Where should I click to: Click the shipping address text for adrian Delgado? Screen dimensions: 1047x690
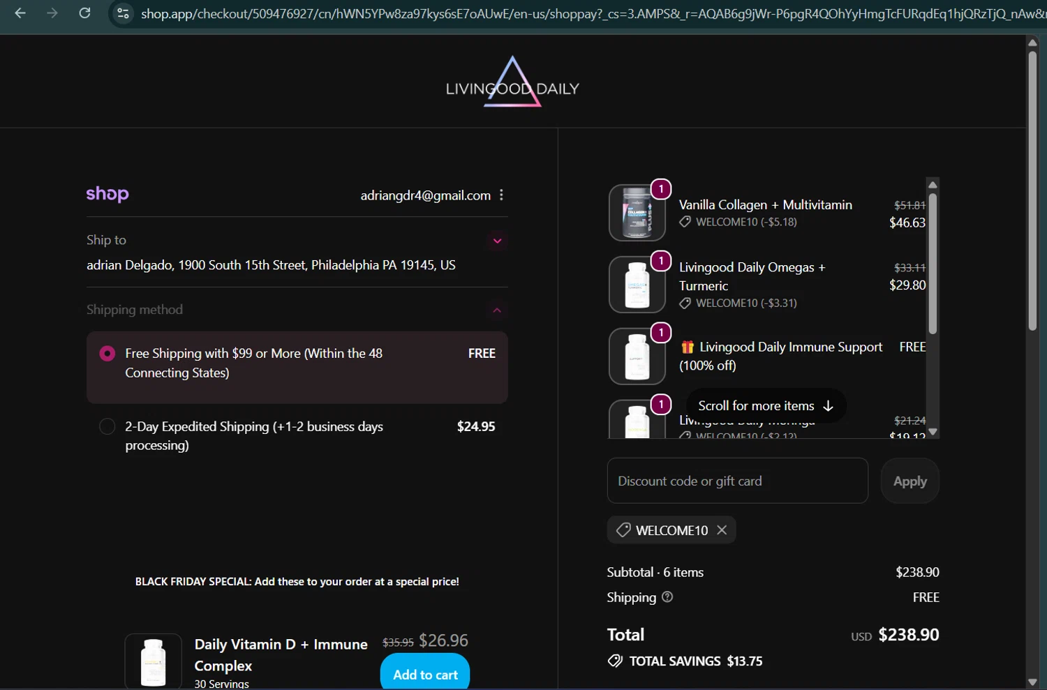[x=271, y=265]
